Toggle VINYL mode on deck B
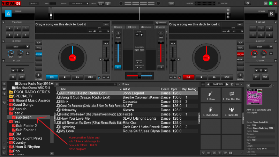This screenshot has width=279, height=157. pyautogui.click(x=240, y=48)
